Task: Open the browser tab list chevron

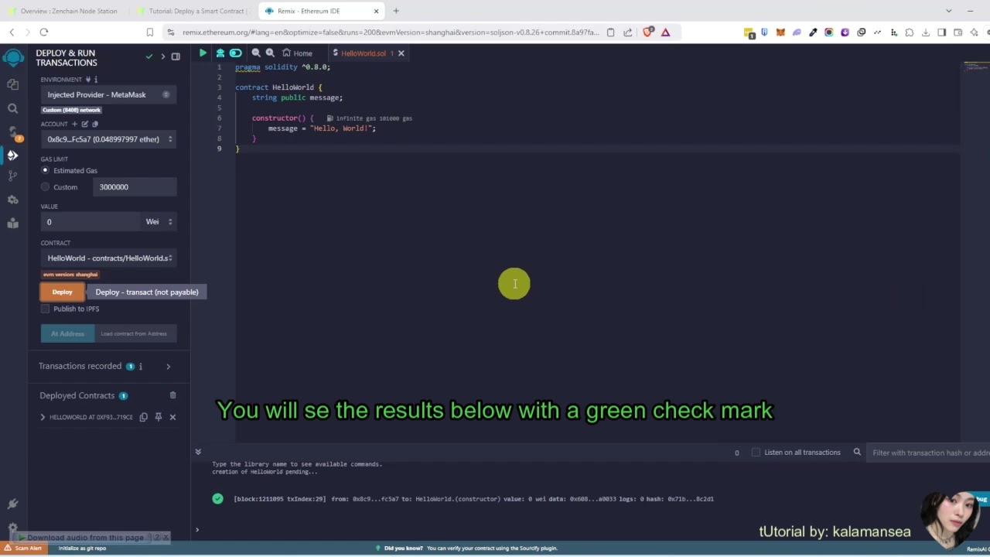Action: 948,11
